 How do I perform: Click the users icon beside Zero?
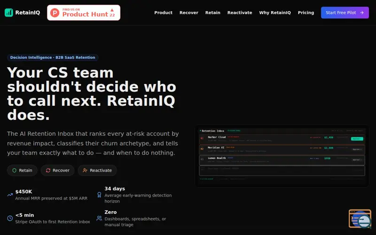click(x=99, y=218)
